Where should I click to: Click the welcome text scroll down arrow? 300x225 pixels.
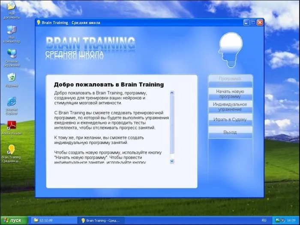(x=172, y=161)
